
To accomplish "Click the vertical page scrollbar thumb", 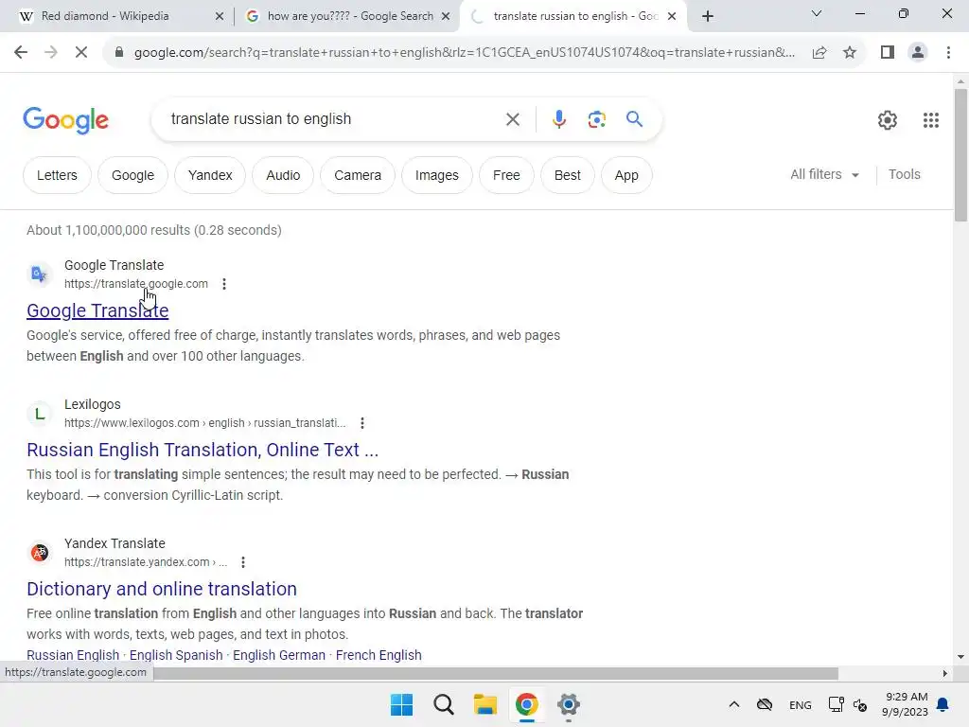I will tap(960, 154).
